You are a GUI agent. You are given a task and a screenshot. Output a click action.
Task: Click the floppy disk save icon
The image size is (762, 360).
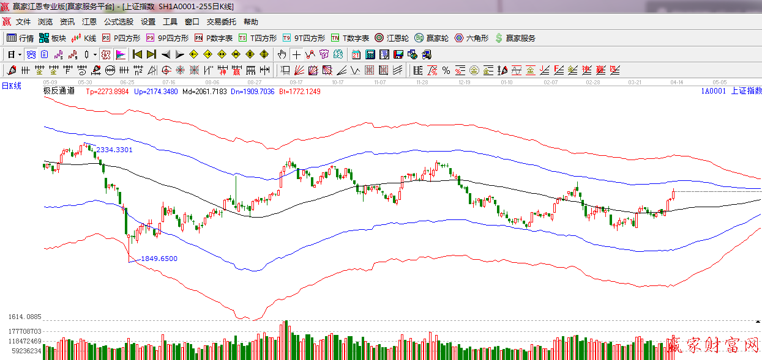pos(398,54)
